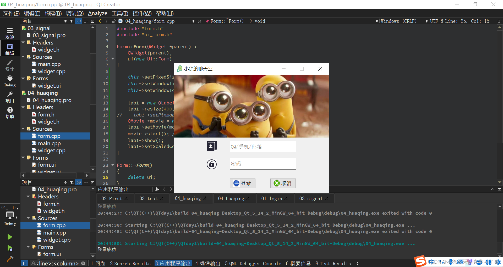The height and width of the screenshot is (267, 503).
Task: Go back in editor navigation
Action: [x=100, y=21]
